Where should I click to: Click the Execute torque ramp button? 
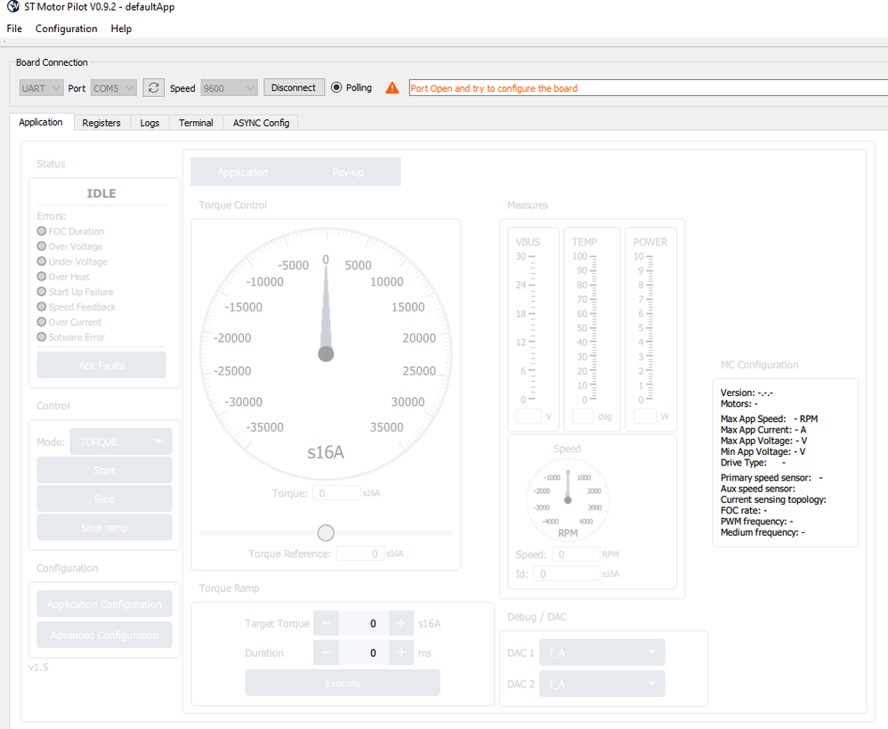coord(343,683)
